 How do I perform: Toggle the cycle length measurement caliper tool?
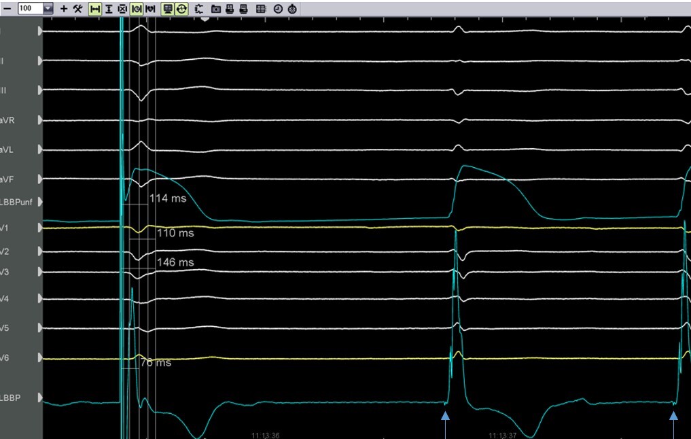(137, 9)
